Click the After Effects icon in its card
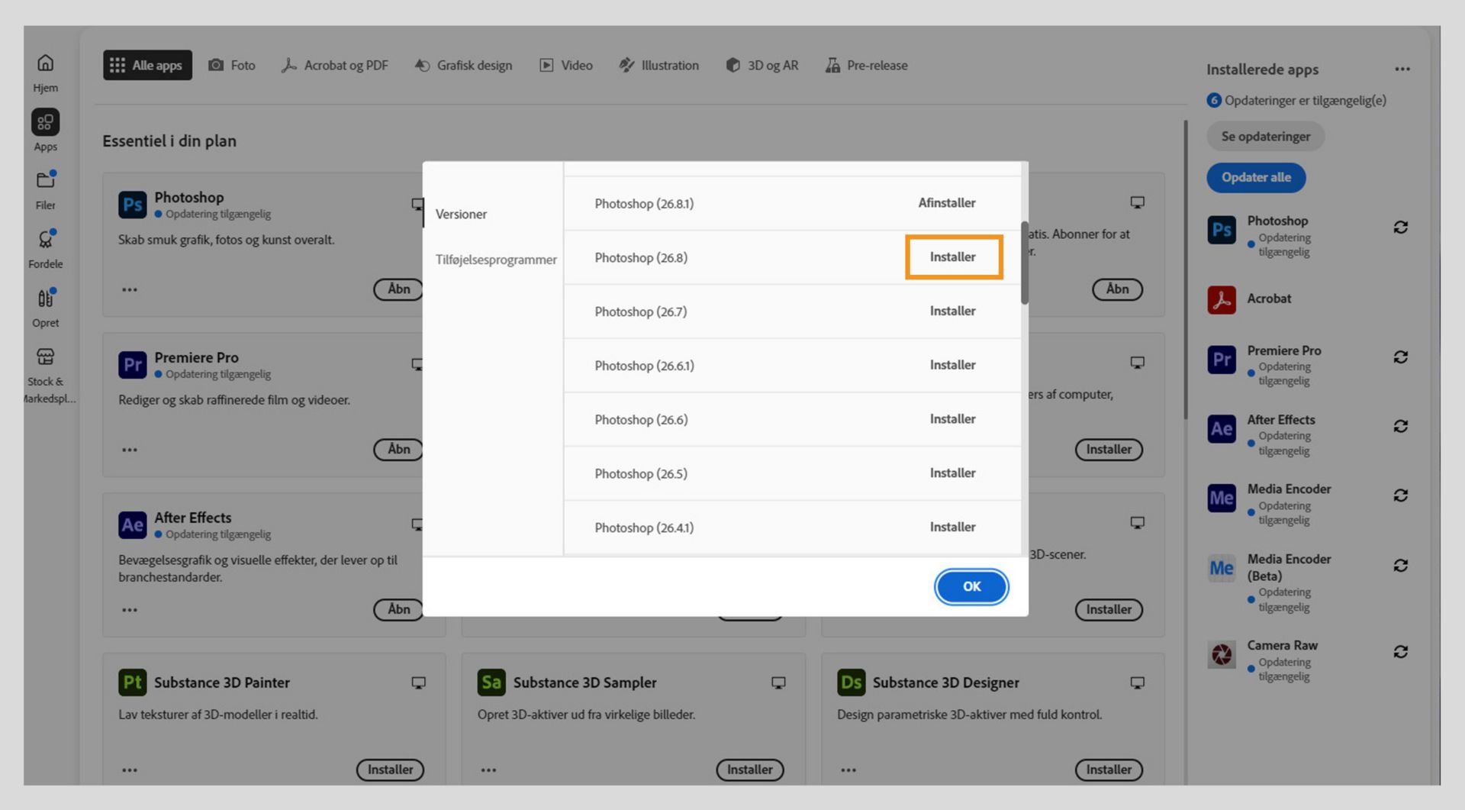The width and height of the screenshot is (1465, 810). click(132, 525)
